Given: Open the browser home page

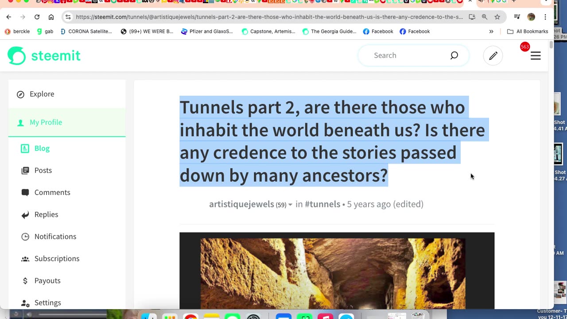Looking at the screenshot, I should click(51, 17).
